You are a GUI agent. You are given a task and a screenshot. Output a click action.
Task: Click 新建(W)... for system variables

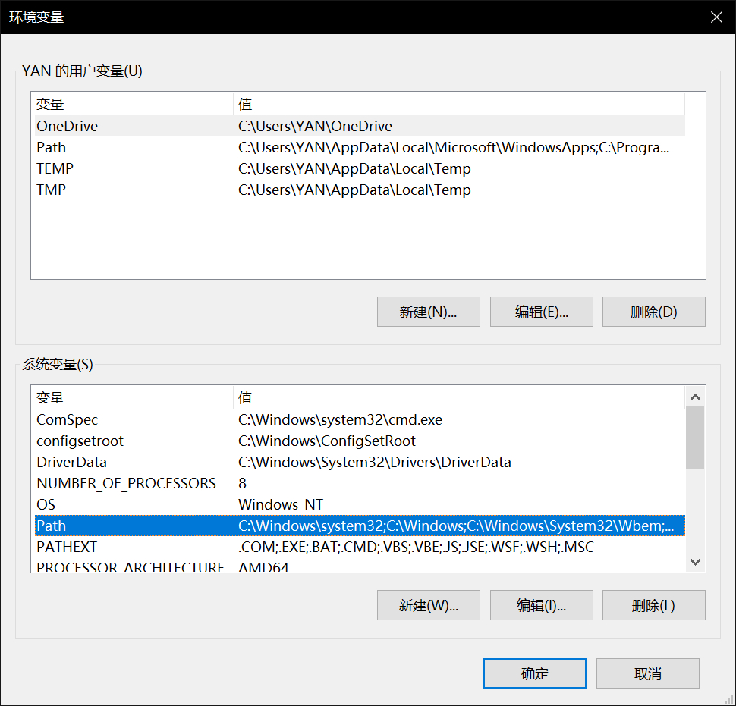coord(428,605)
